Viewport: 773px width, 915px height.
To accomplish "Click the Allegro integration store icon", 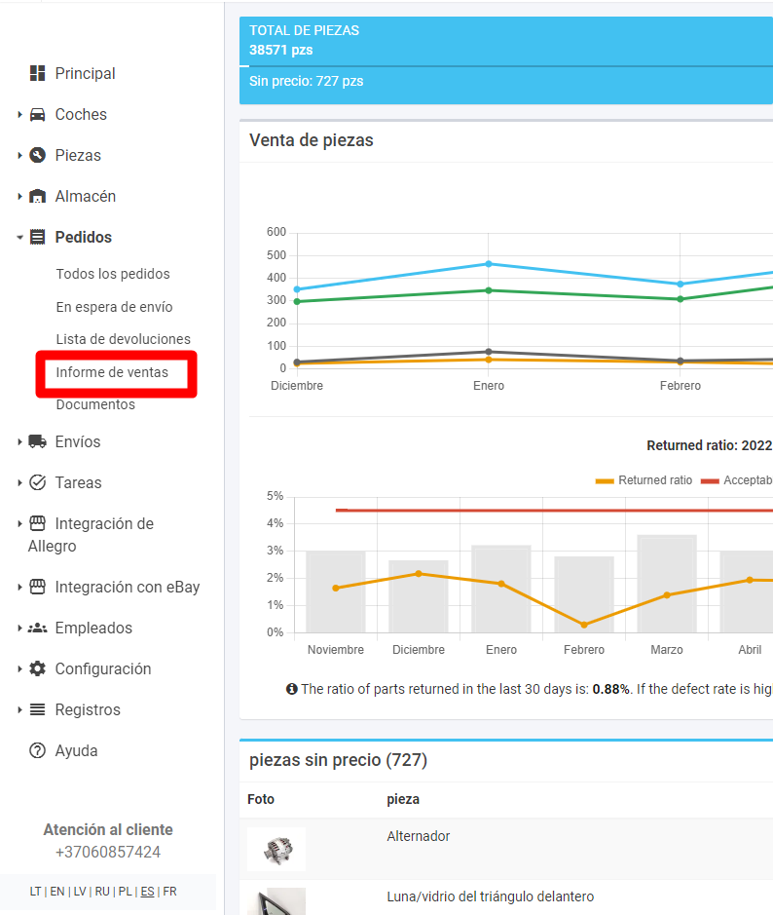I will coord(37,523).
